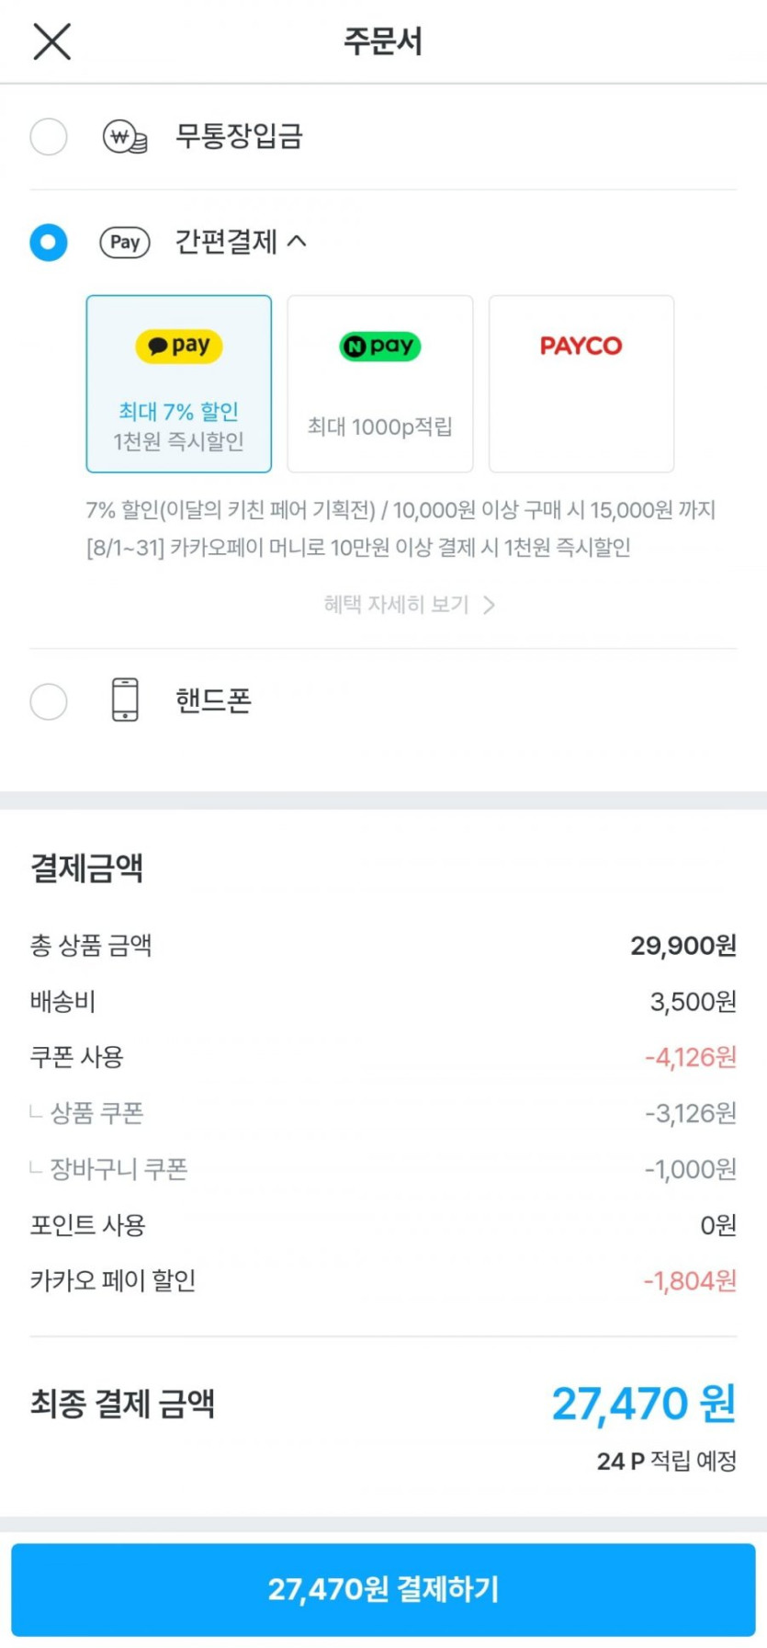This screenshot has width=767, height=1648.
Task: Collapse the 간편결제 section chevron
Action: click(297, 241)
